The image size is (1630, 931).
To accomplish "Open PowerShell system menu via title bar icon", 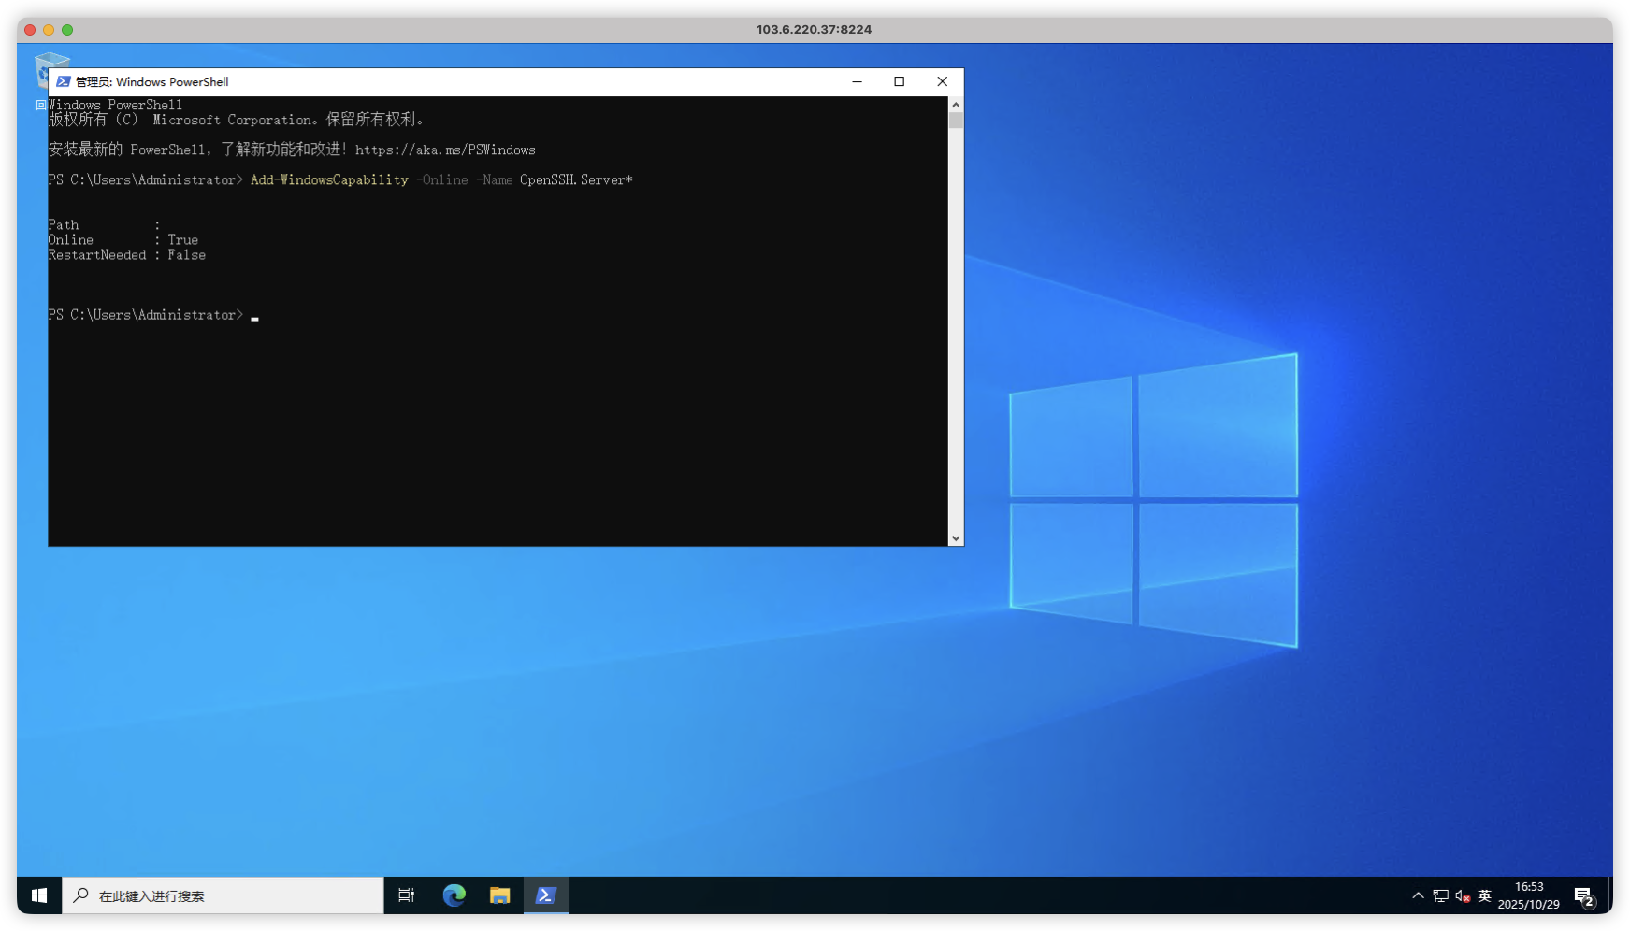I will (64, 81).
